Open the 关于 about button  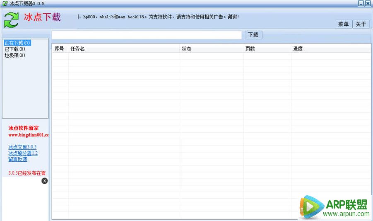[361, 24]
